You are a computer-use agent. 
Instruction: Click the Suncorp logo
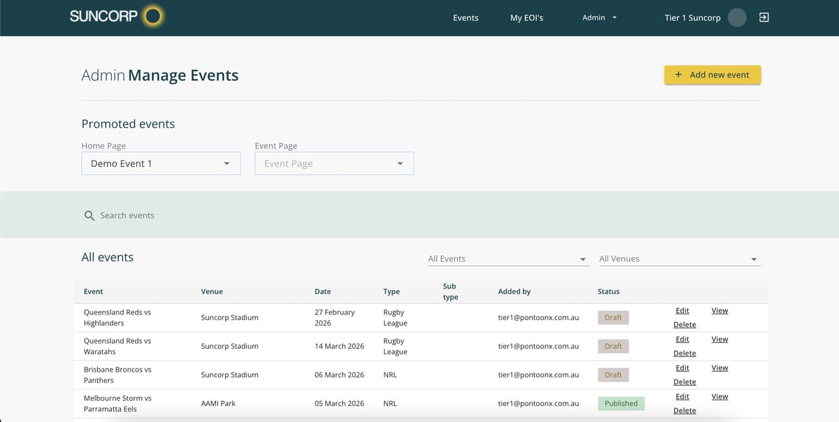(116, 17)
